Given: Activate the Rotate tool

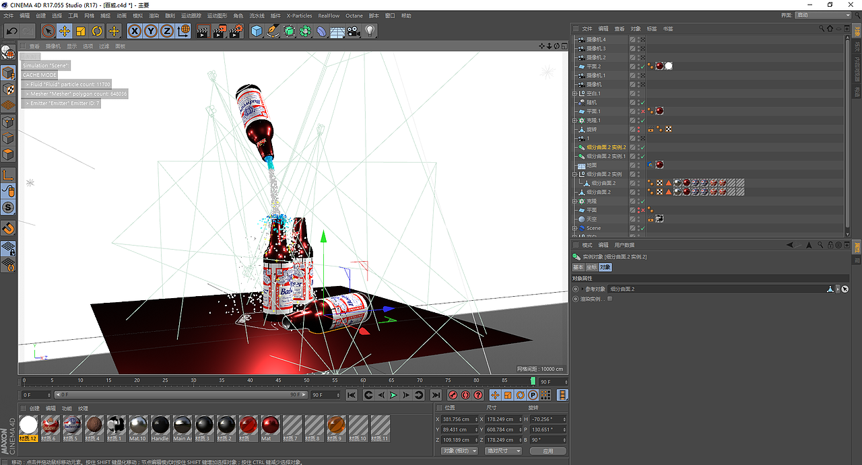Looking at the screenshot, I should [97, 32].
